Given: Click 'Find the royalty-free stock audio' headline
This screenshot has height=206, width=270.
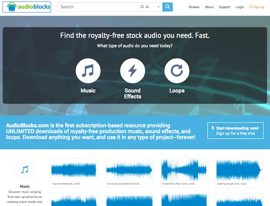Looking at the screenshot, I should (x=135, y=36).
